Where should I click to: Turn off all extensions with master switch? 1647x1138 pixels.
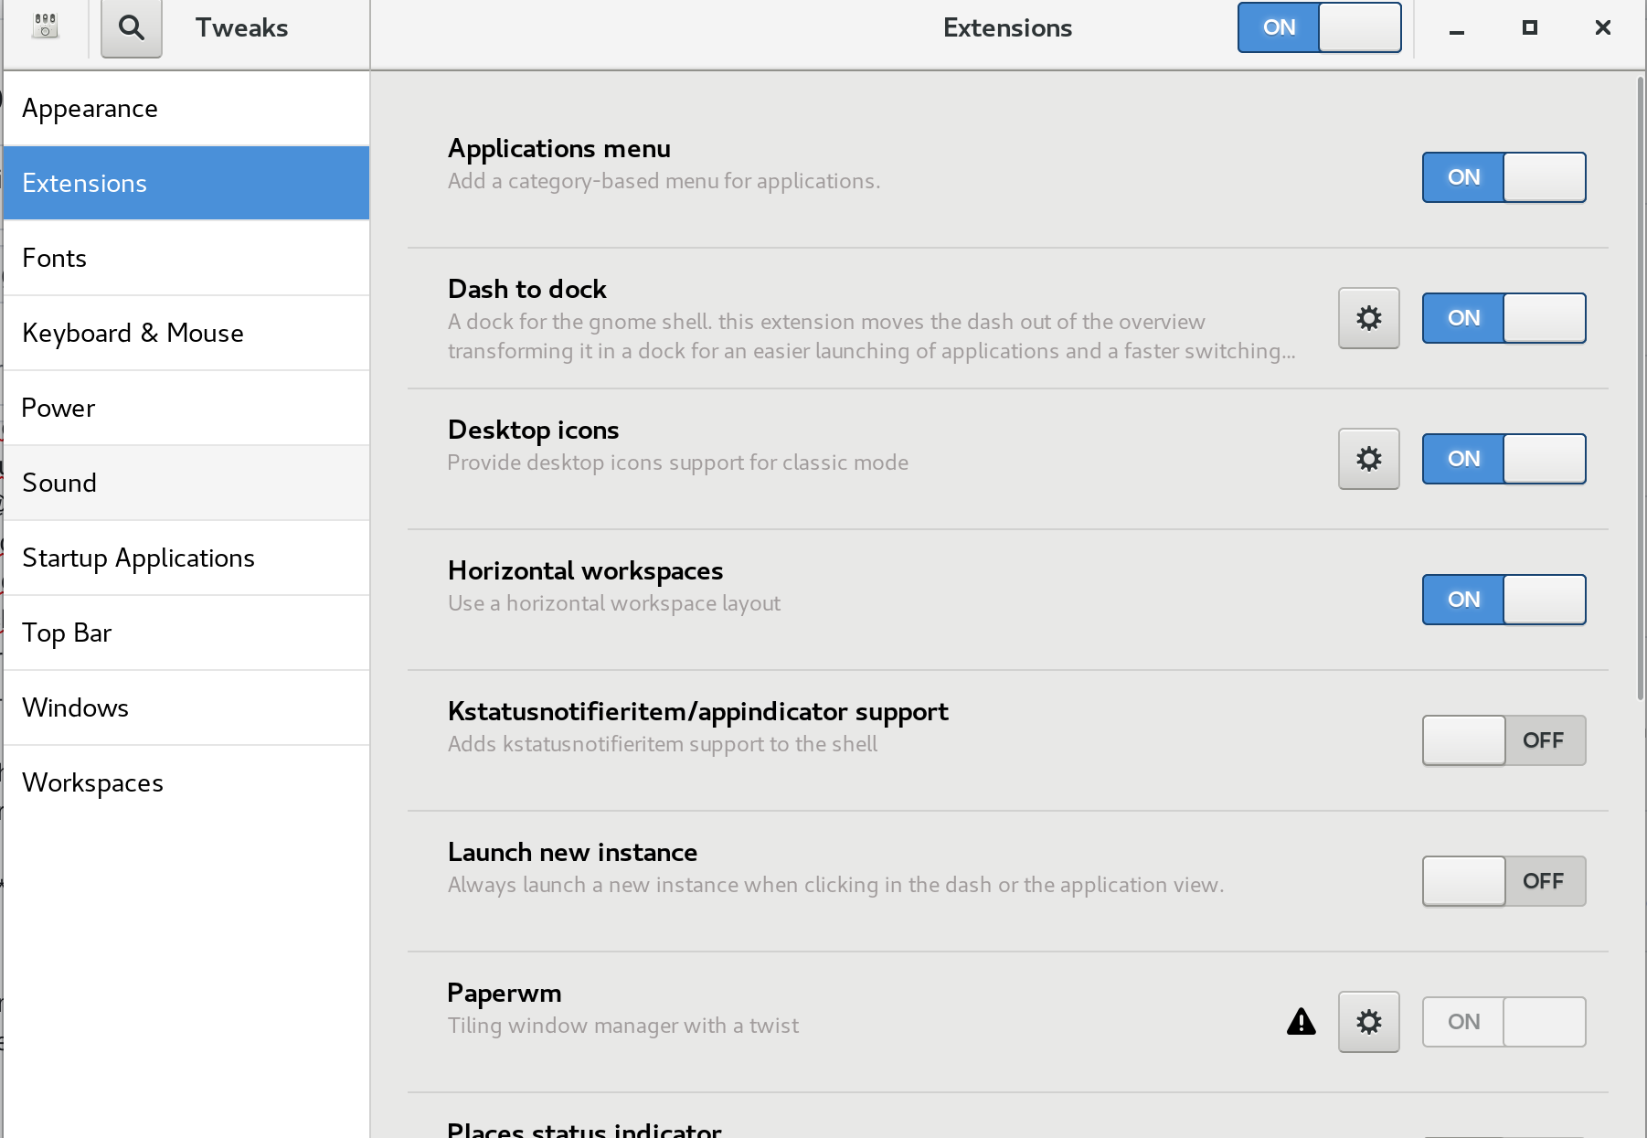[x=1319, y=27]
